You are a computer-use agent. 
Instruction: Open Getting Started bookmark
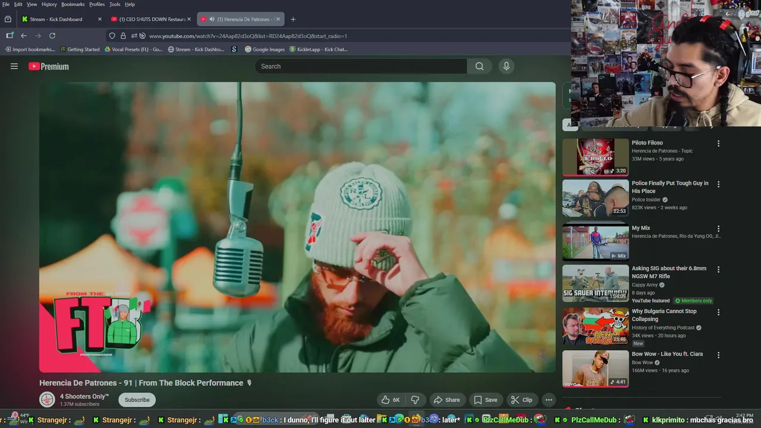click(x=80, y=49)
